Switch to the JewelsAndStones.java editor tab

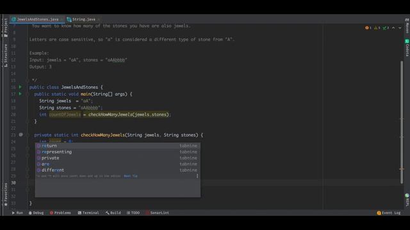38,19
